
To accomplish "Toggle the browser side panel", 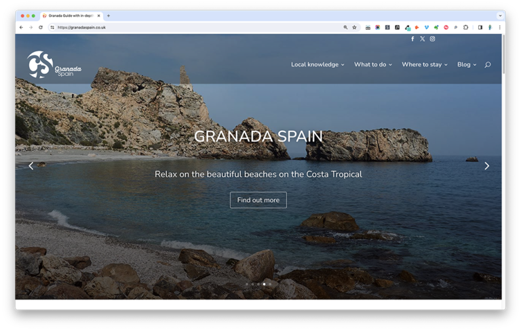I will point(480,28).
